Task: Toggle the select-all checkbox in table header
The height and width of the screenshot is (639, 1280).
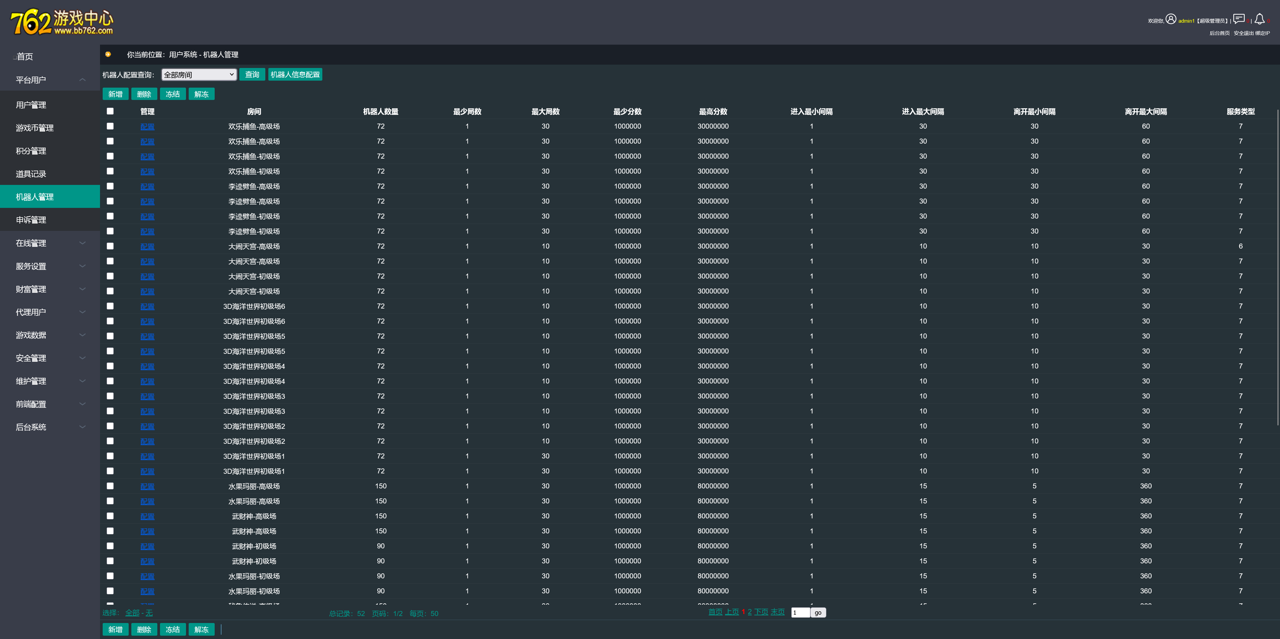Action: point(110,111)
